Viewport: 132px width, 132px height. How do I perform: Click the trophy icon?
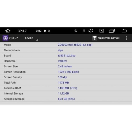(x=95, y=38)
